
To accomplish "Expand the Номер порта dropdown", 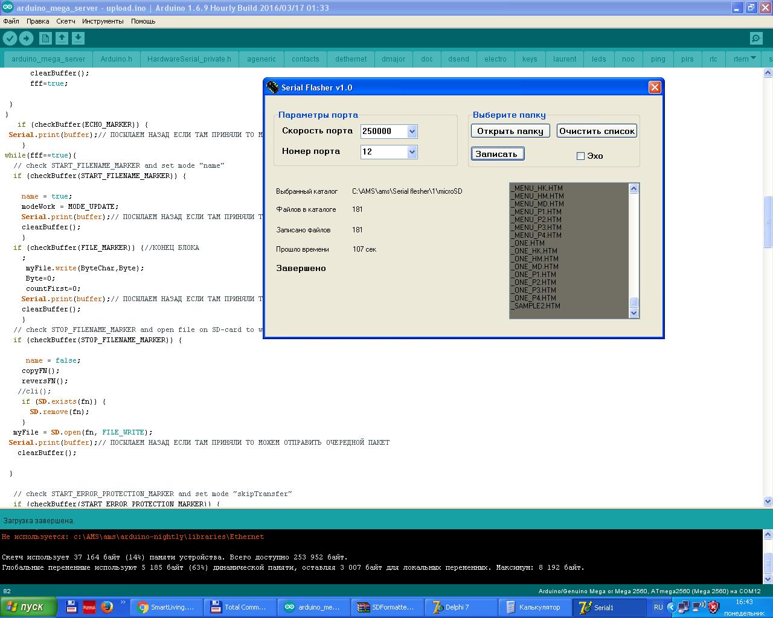I will (412, 152).
